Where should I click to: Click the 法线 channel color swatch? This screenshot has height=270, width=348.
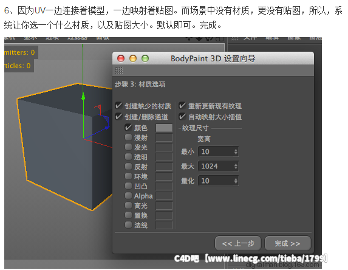point(164,225)
